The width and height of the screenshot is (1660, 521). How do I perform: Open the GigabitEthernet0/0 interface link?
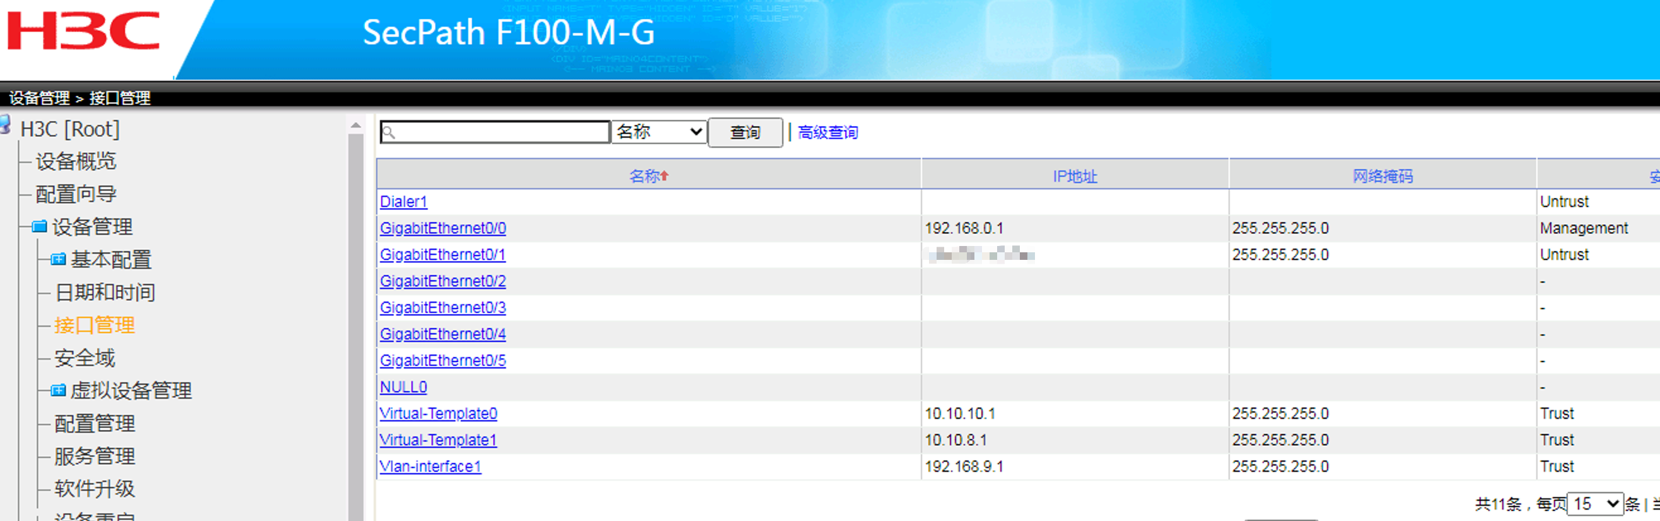443,228
